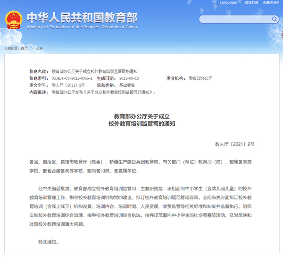283x257 pixels.
Task: Click the 发文字号 value 教人厅〔2021〕2号
Action: [68, 85]
